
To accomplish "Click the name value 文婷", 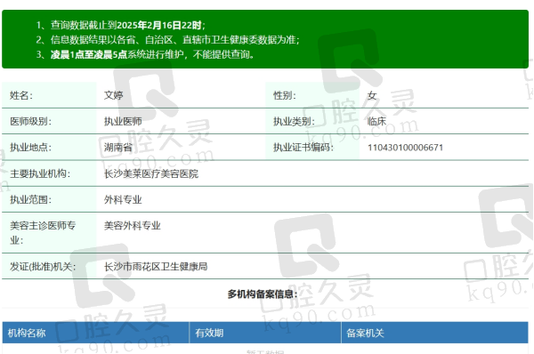I will [113, 95].
